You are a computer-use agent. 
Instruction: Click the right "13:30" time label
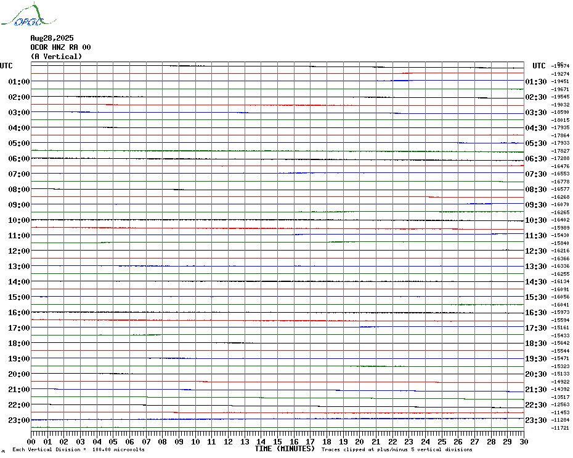click(x=536, y=267)
